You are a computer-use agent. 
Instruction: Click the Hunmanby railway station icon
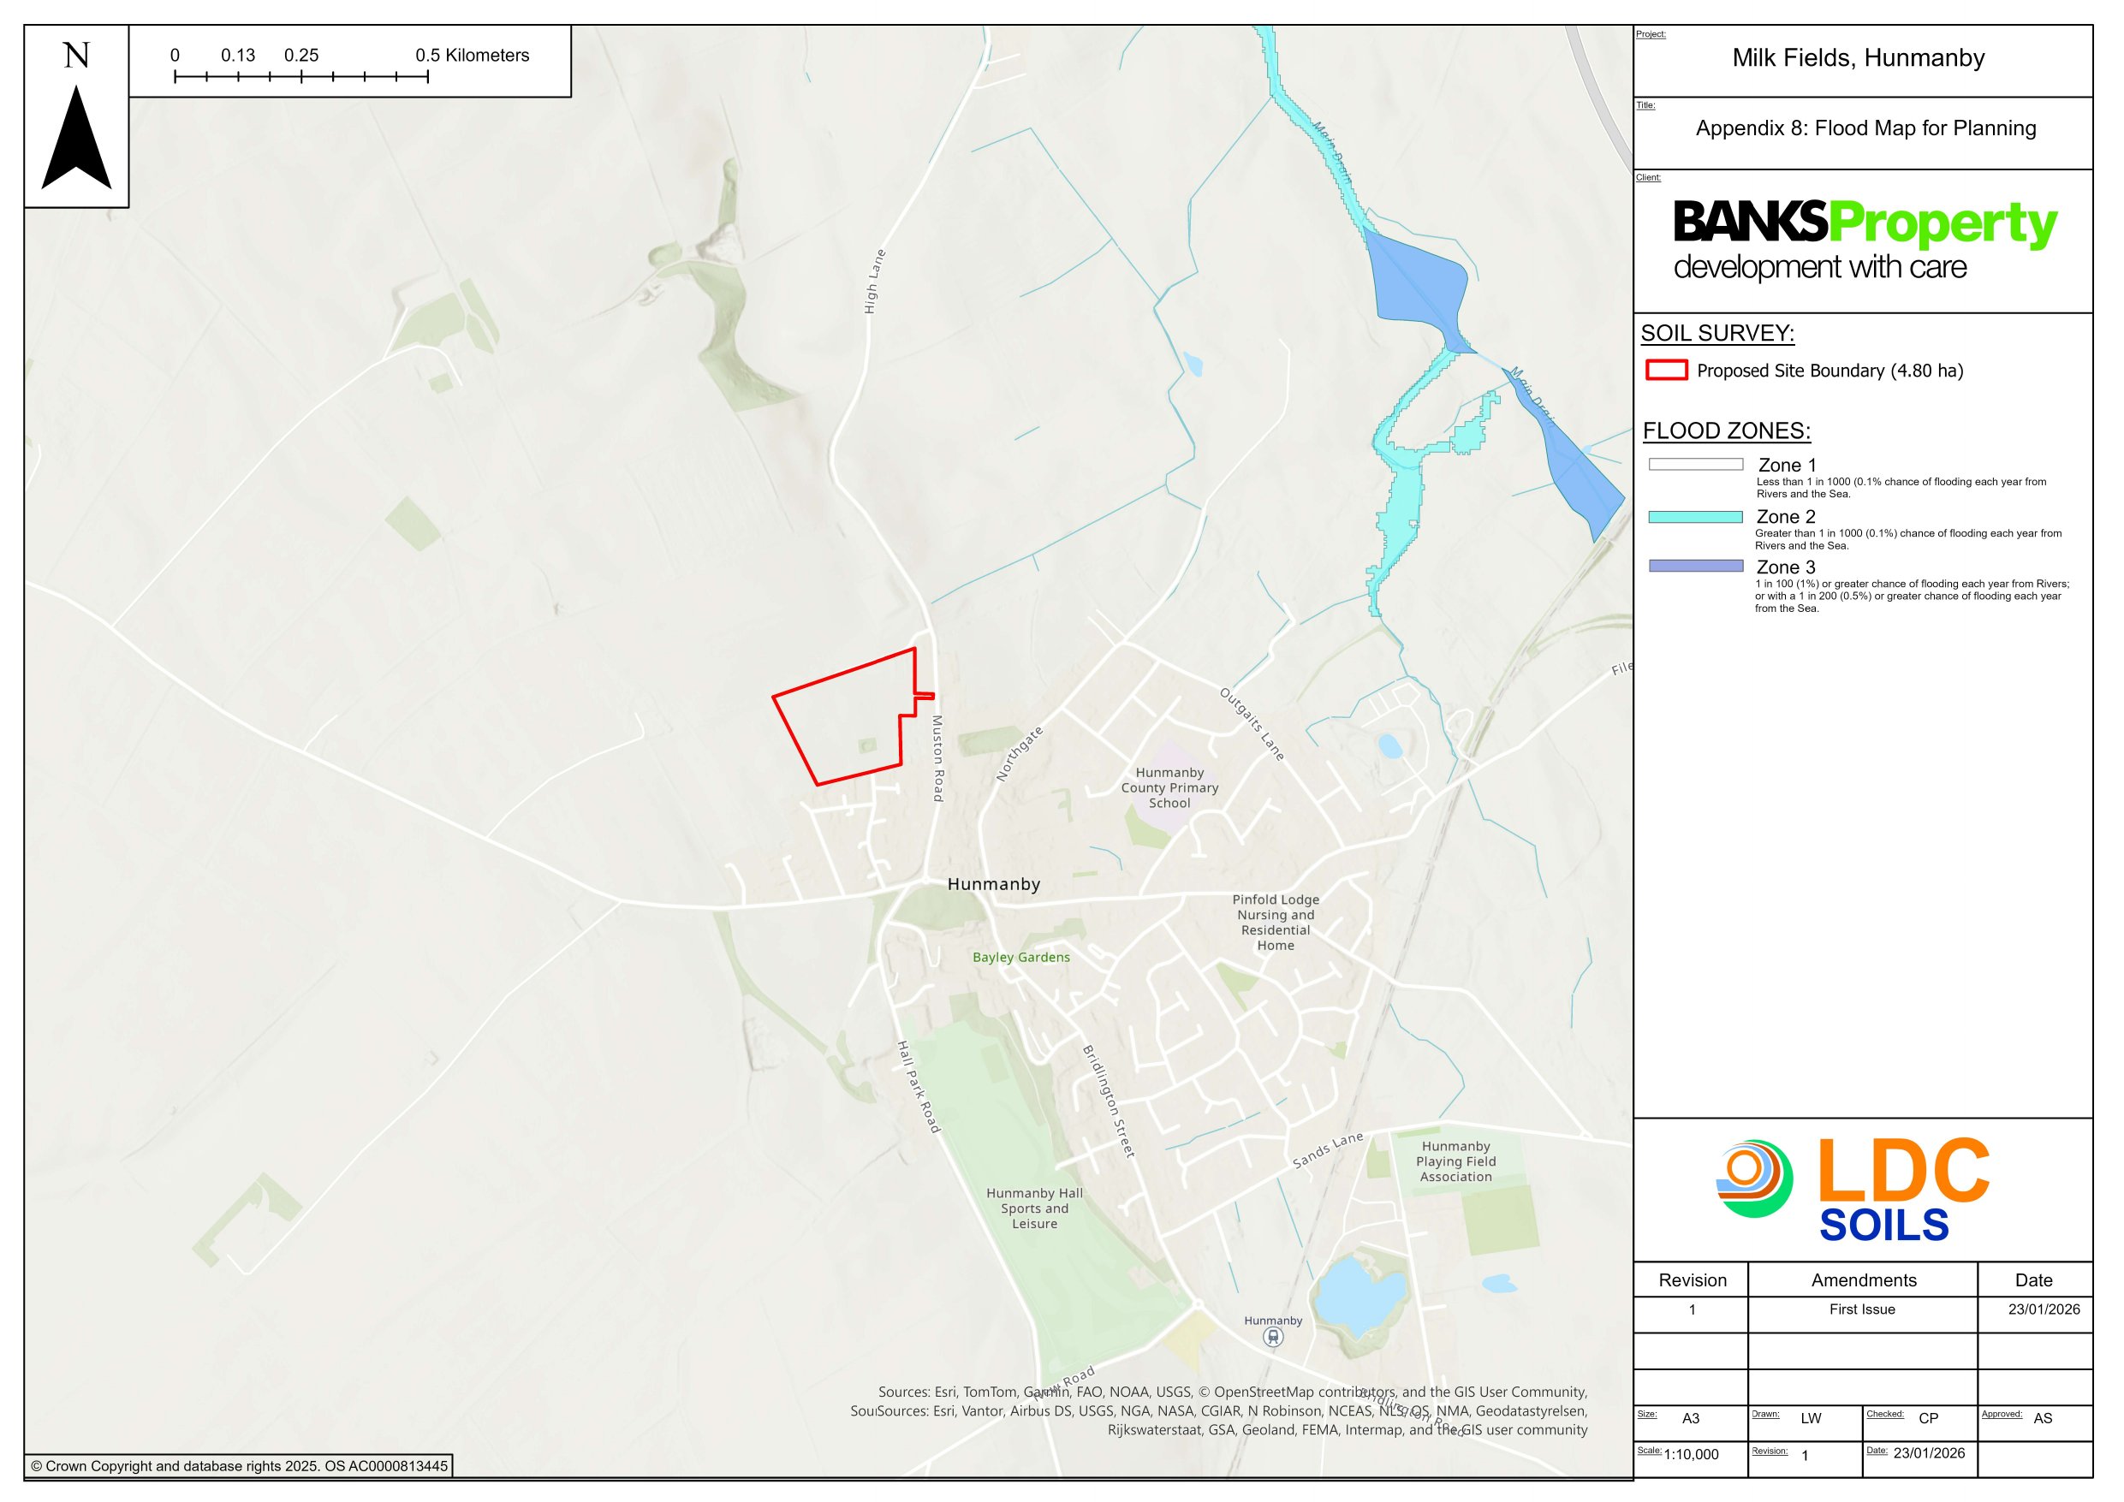pos(1273,1337)
